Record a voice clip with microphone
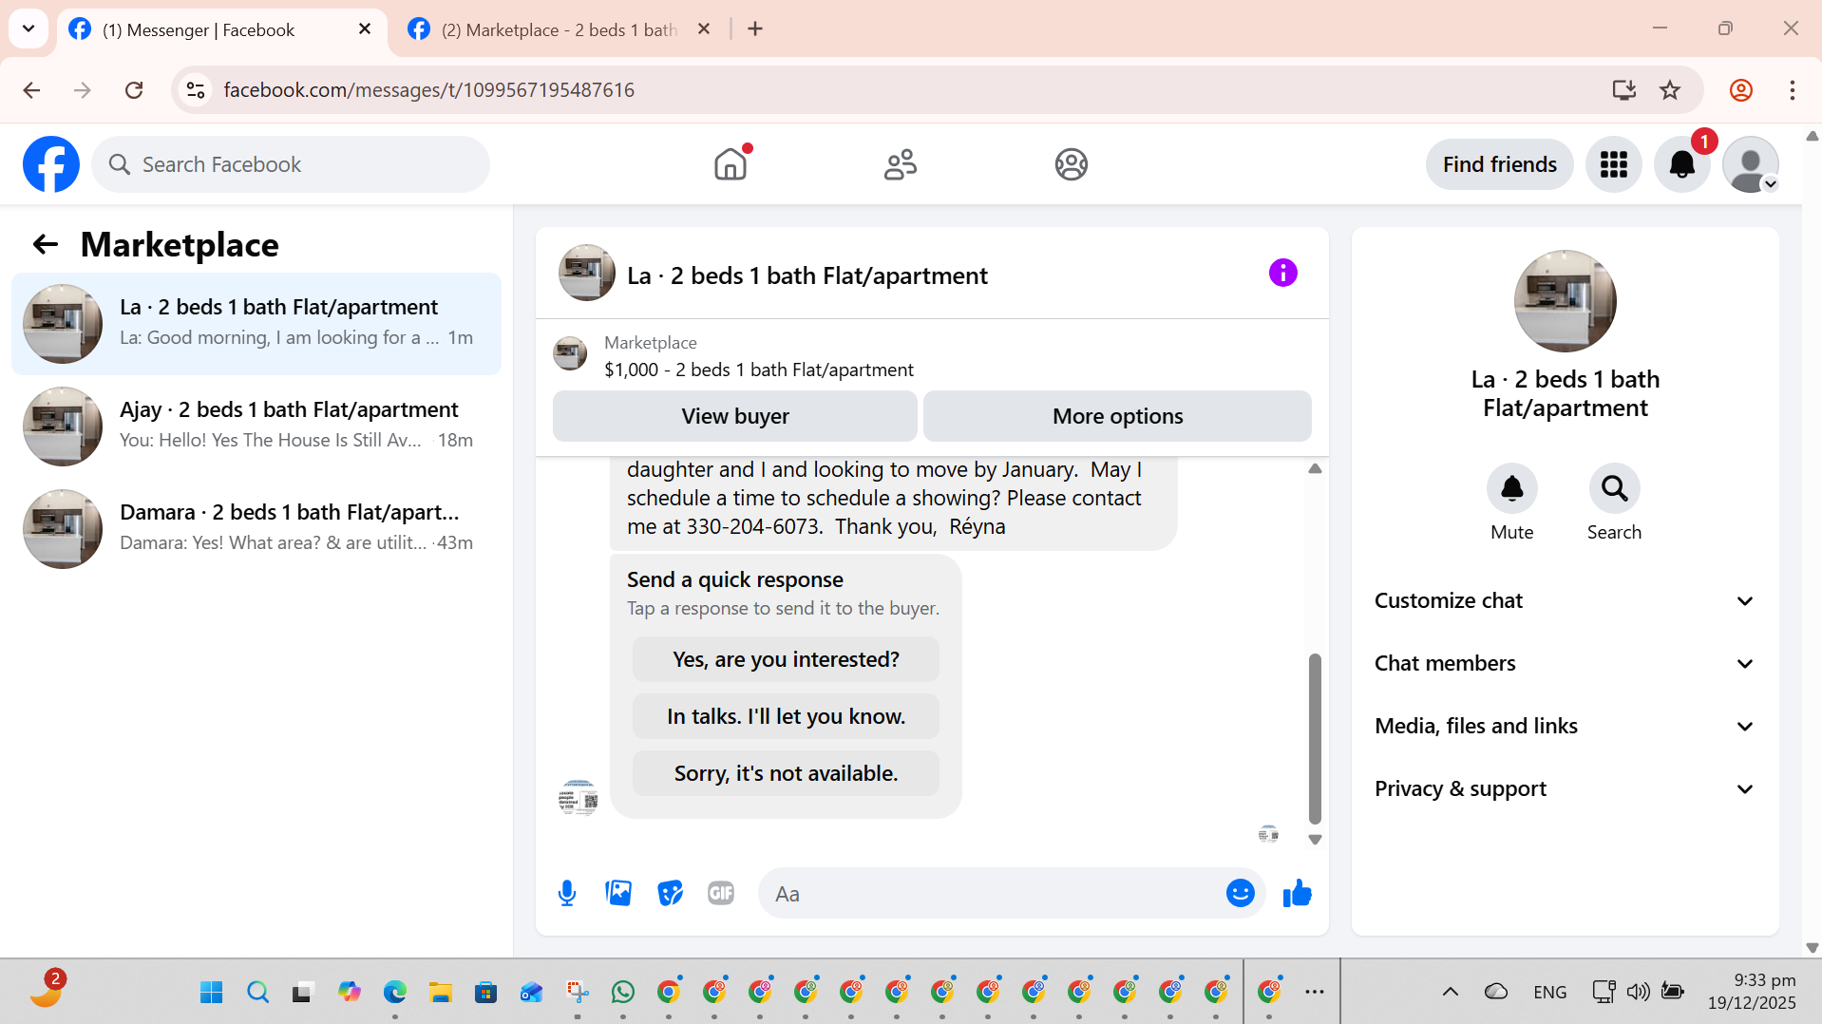Screen dimensions: 1822x1024 [567, 893]
